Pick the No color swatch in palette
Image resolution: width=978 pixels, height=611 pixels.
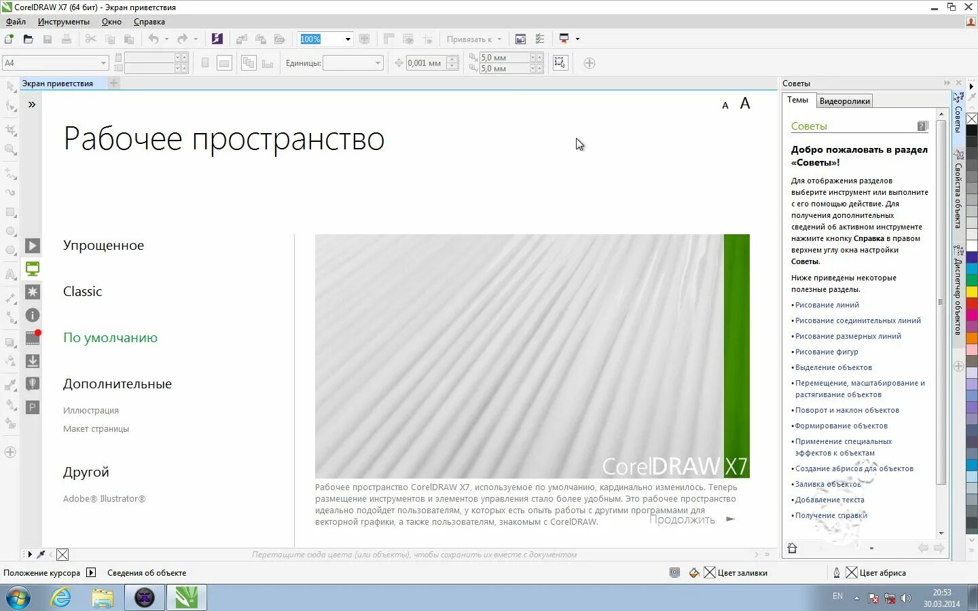[x=972, y=119]
